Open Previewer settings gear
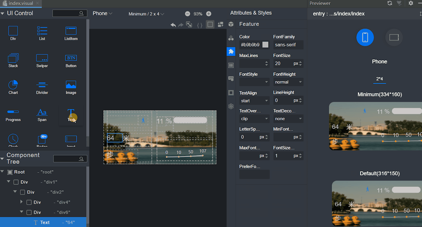 [411, 3]
